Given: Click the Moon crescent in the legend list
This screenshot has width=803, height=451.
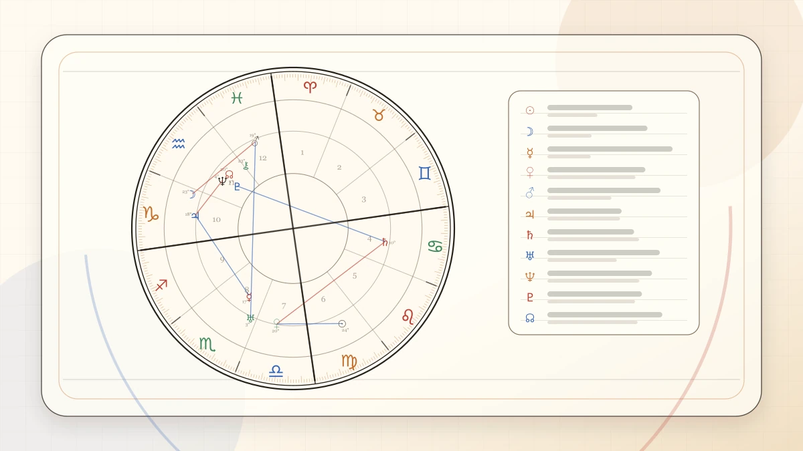Looking at the screenshot, I should coord(530,132).
